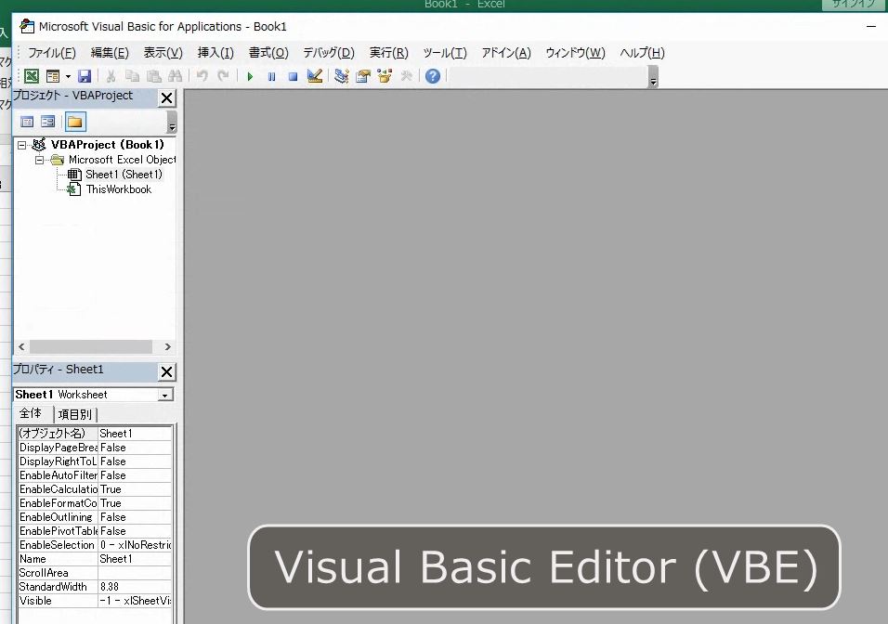Image resolution: width=888 pixels, height=624 pixels.
Task: Click the Reset stop icon
Action: pos(293,76)
